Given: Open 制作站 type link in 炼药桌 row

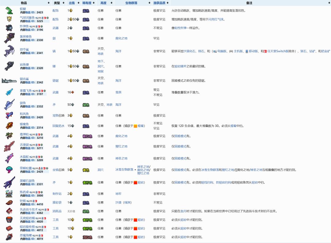Looking at the screenshot, I should click(57, 194).
